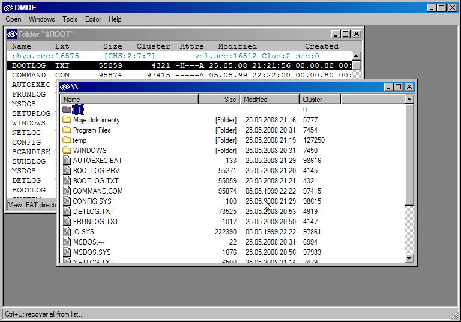Select SCANDISK entry in $ROOT window
This screenshot has width=461, height=322.
tap(31, 152)
